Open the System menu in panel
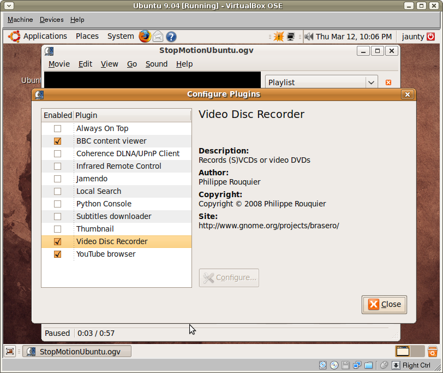The width and height of the screenshot is (443, 373). point(121,37)
